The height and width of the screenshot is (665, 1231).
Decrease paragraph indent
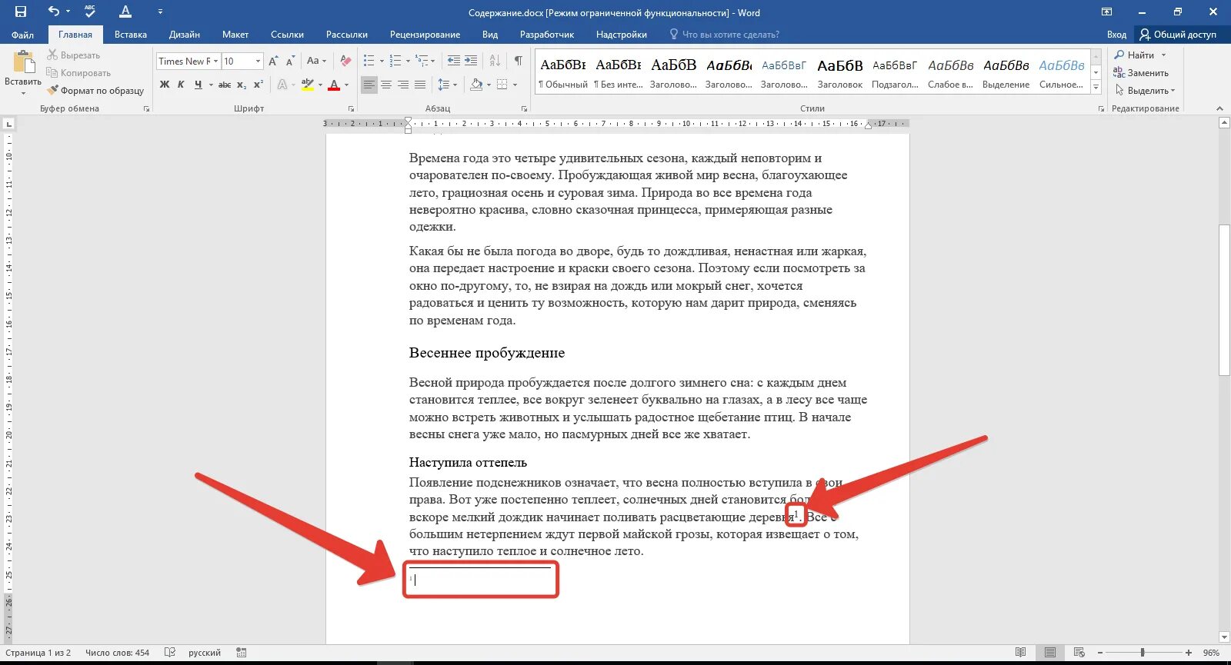[454, 61]
